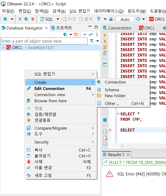Click the New Connection plug icon in main toolbar
Screen dimensions: 166x196
coord(6,19)
